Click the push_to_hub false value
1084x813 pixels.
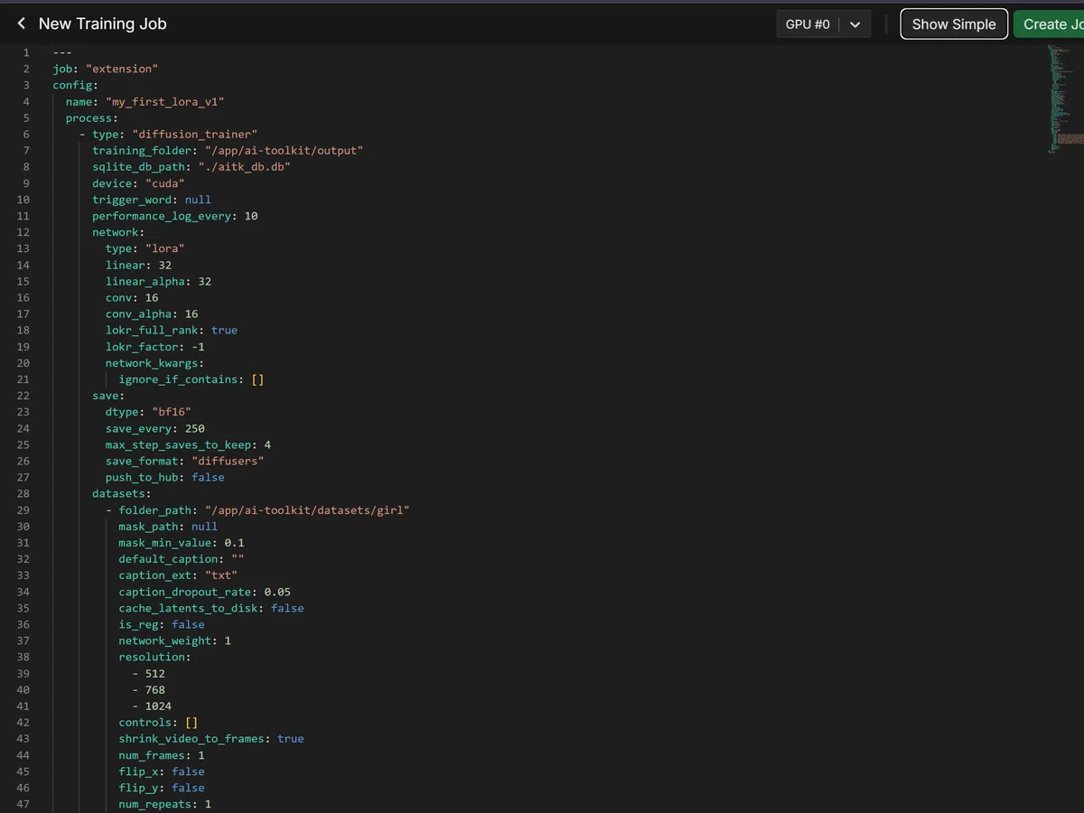tap(208, 477)
